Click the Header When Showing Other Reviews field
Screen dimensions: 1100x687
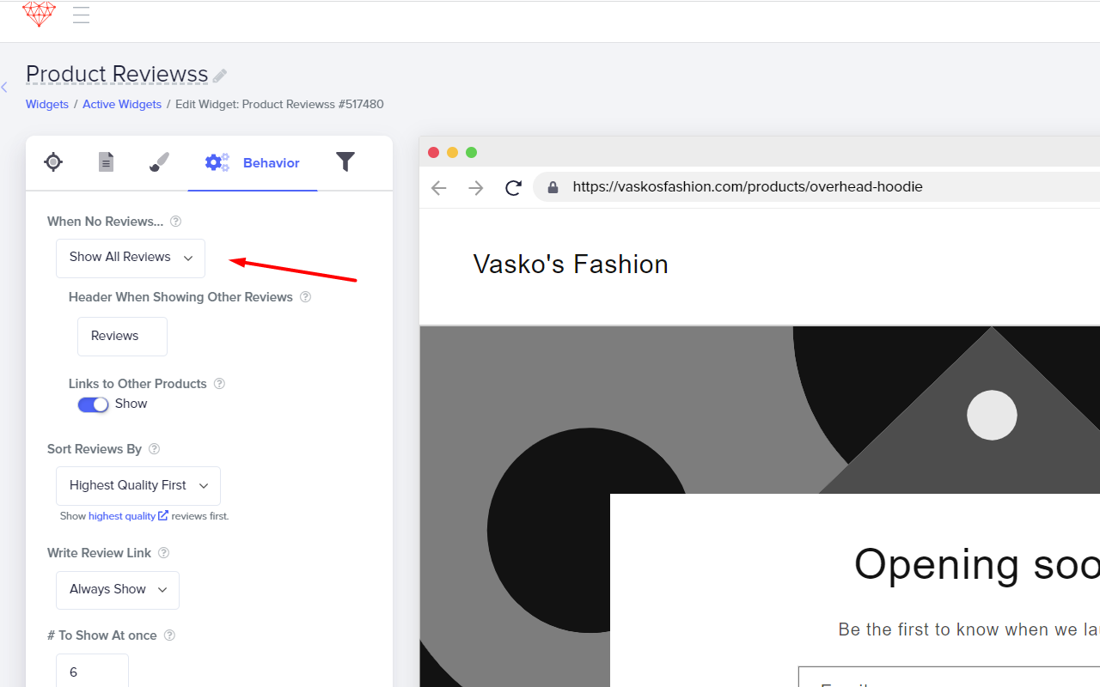click(122, 337)
